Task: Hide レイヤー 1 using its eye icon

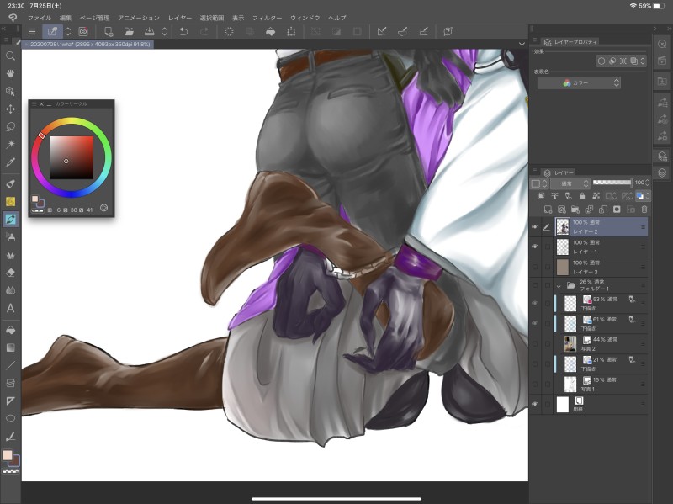Action: pyautogui.click(x=535, y=246)
